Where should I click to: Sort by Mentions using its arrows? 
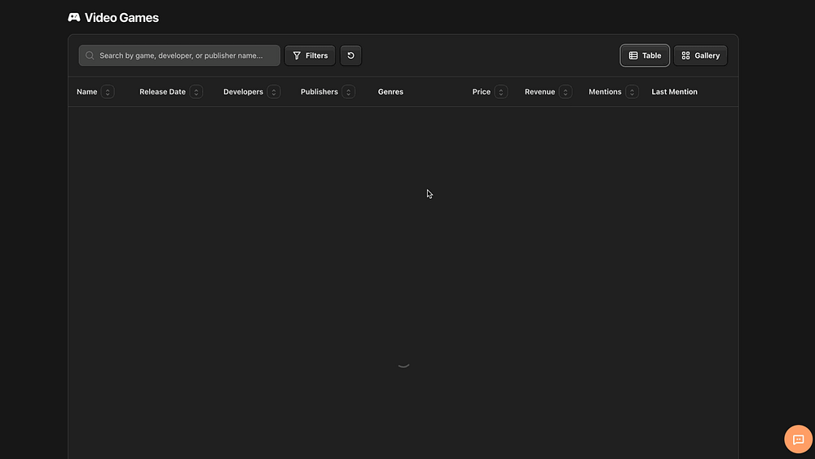632,92
